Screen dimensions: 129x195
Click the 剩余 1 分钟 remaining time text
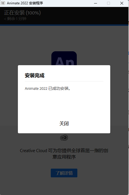click(x=15, y=19)
